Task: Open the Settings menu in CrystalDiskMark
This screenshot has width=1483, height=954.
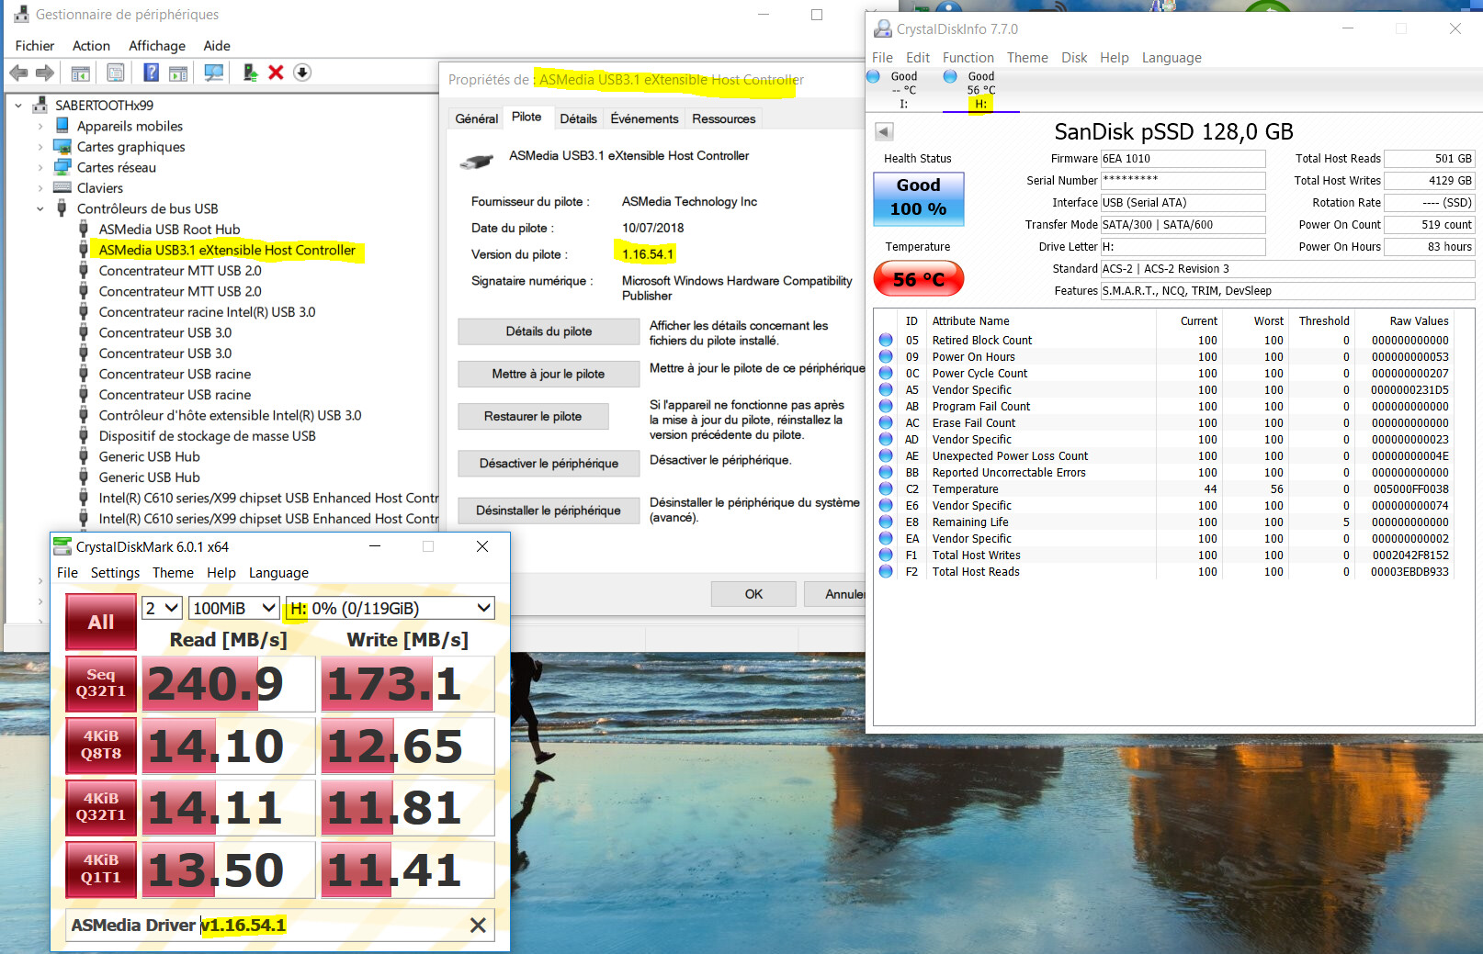Action: click(115, 572)
